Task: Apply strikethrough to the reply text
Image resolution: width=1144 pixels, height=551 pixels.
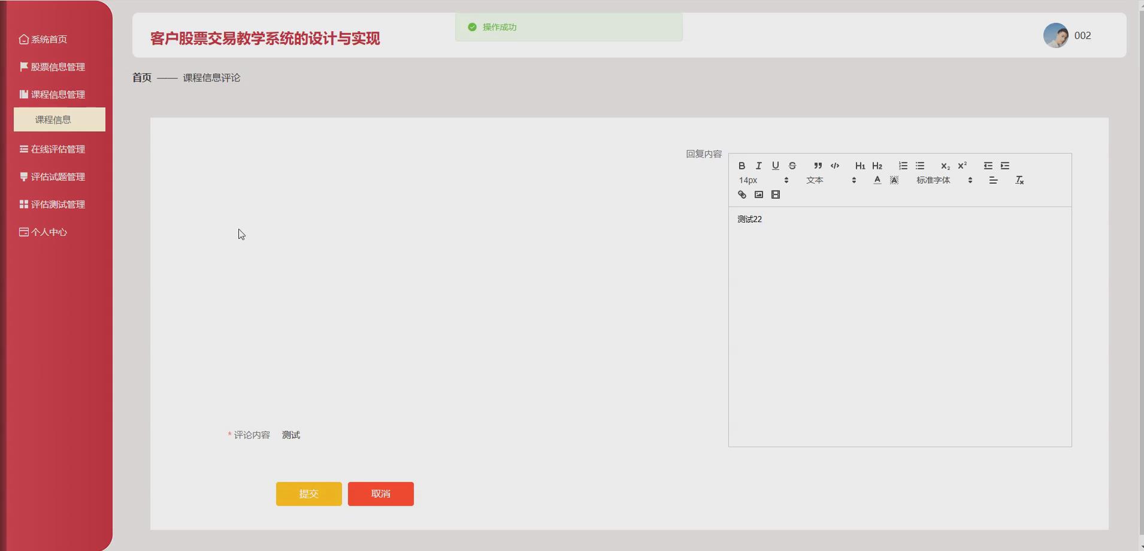Action: click(x=792, y=166)
